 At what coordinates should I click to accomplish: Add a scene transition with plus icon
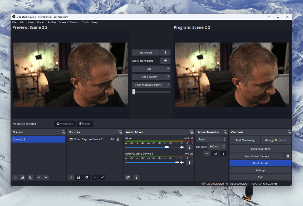click(207, 153)
